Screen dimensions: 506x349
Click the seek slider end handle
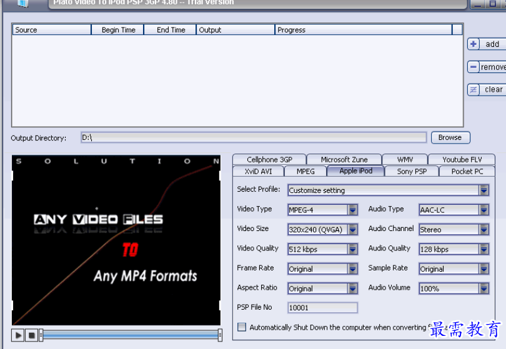pyautogui.click(x=220, y=335)
